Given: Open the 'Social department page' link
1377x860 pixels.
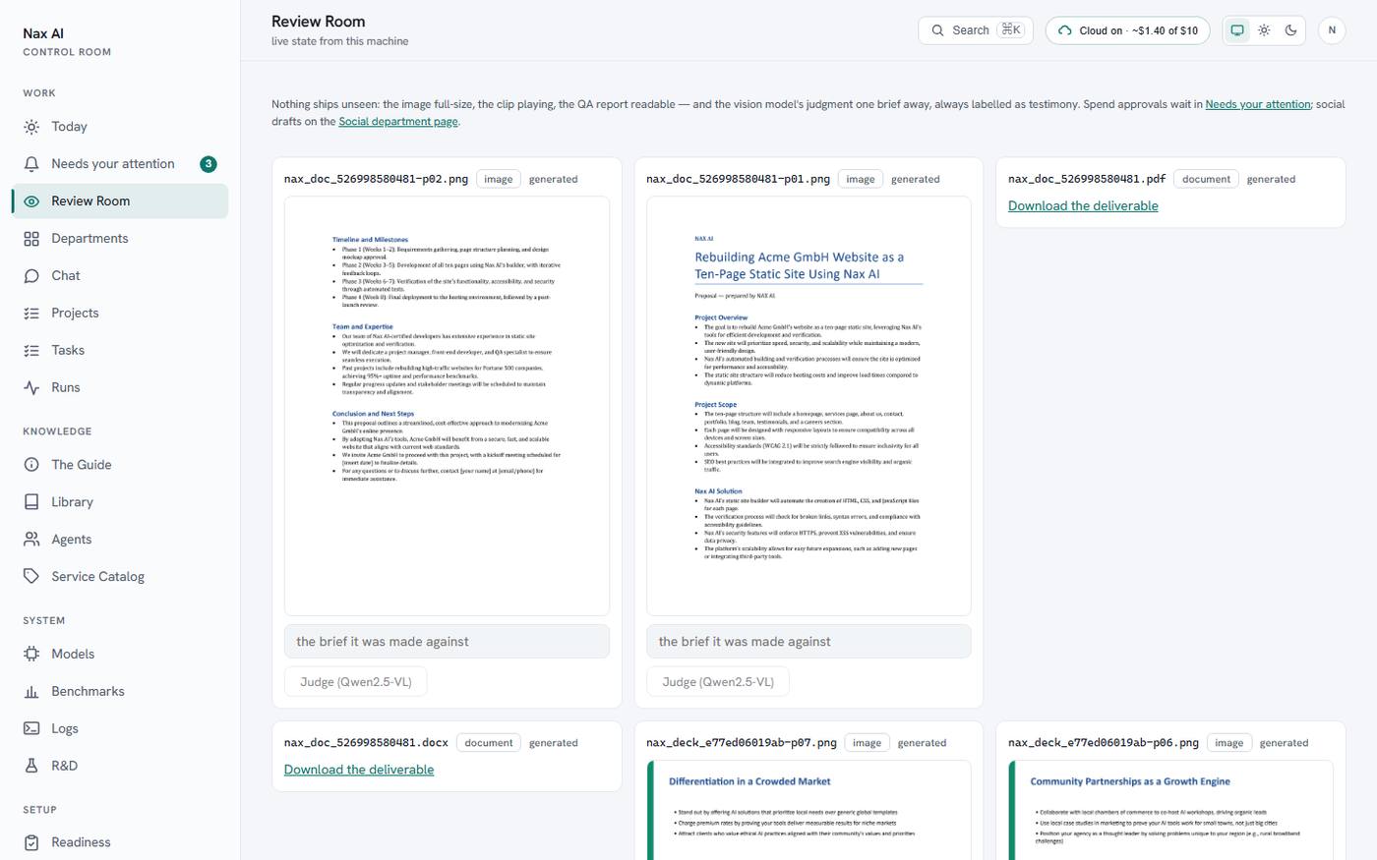Looking at the screenshot, I should [398, 122].
